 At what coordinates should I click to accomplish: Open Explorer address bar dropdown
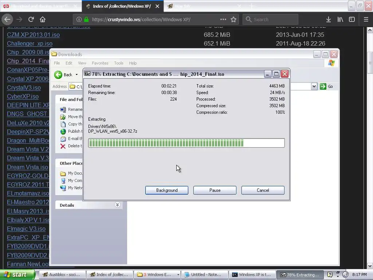[314, 86]
